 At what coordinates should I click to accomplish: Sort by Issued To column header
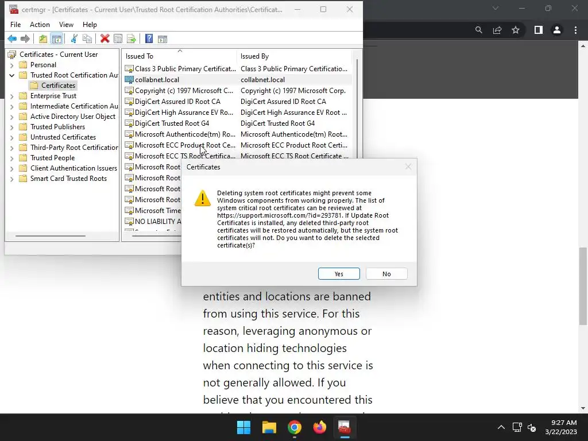click(180, 56)
